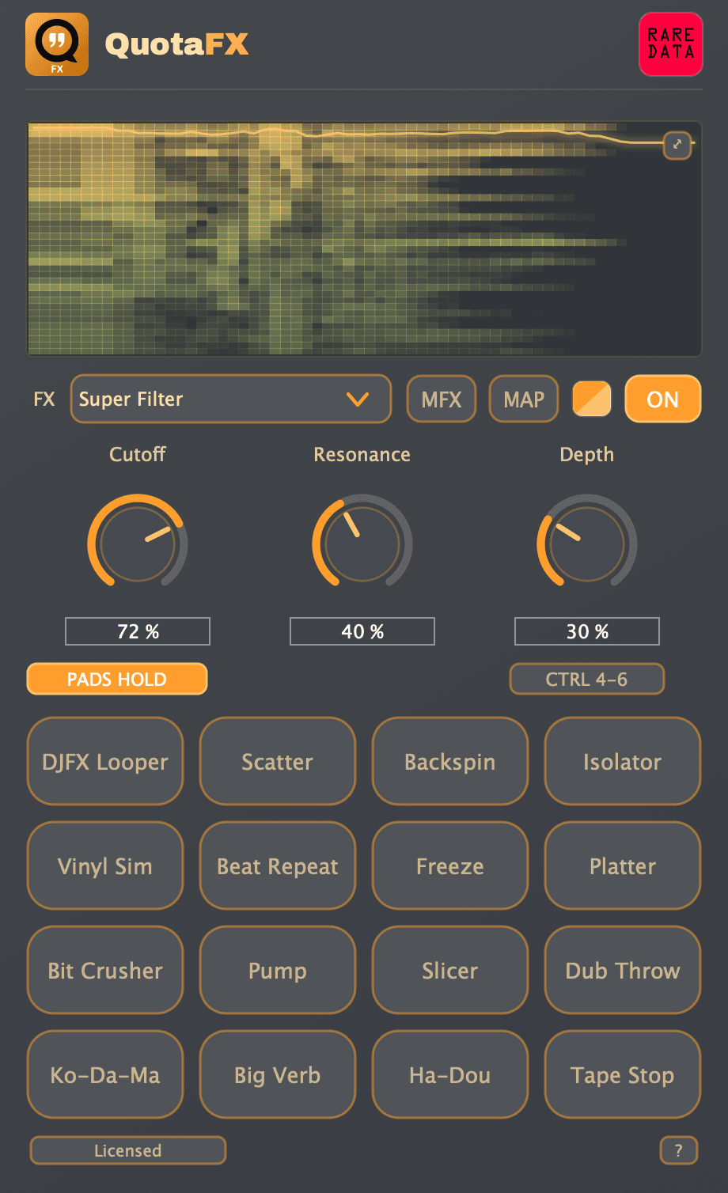Image resolution: width=728 pixels, height=1193 pixels.
Task: Tap the Tape Stop pad
Action: [623, 1074]
